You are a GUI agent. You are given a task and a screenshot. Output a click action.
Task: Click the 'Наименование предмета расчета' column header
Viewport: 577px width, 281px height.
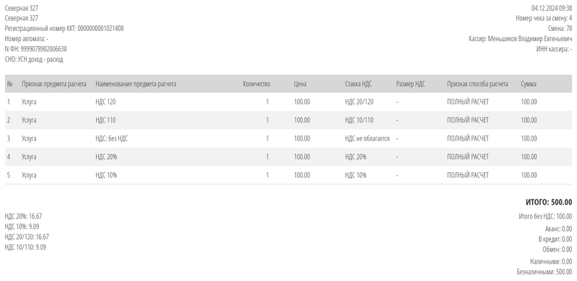(x=136, y=84)
